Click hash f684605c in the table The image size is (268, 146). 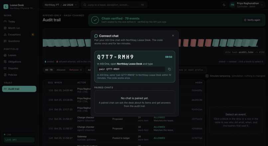197,90
